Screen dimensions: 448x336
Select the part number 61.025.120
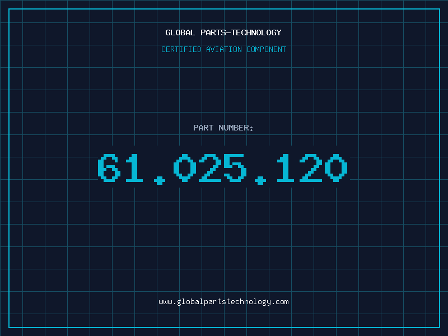[x=223, y=169]
